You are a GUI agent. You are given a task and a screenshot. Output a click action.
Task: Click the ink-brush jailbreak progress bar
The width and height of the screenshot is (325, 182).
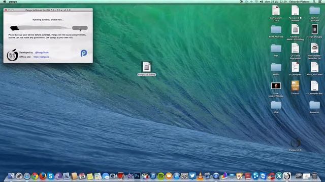pyautogui.click(x=41, y=28)
